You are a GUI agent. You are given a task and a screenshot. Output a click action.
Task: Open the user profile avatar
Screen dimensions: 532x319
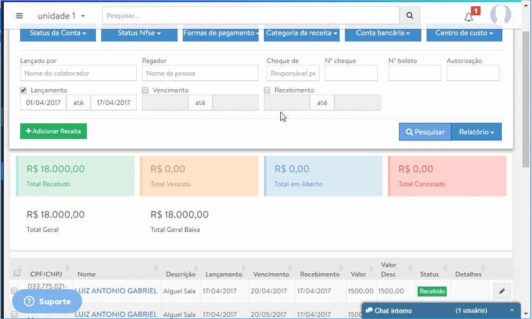[x=500, y=16]
